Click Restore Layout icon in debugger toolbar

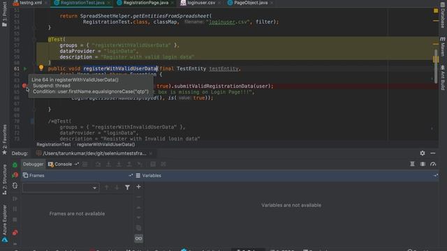click(412, 164)
